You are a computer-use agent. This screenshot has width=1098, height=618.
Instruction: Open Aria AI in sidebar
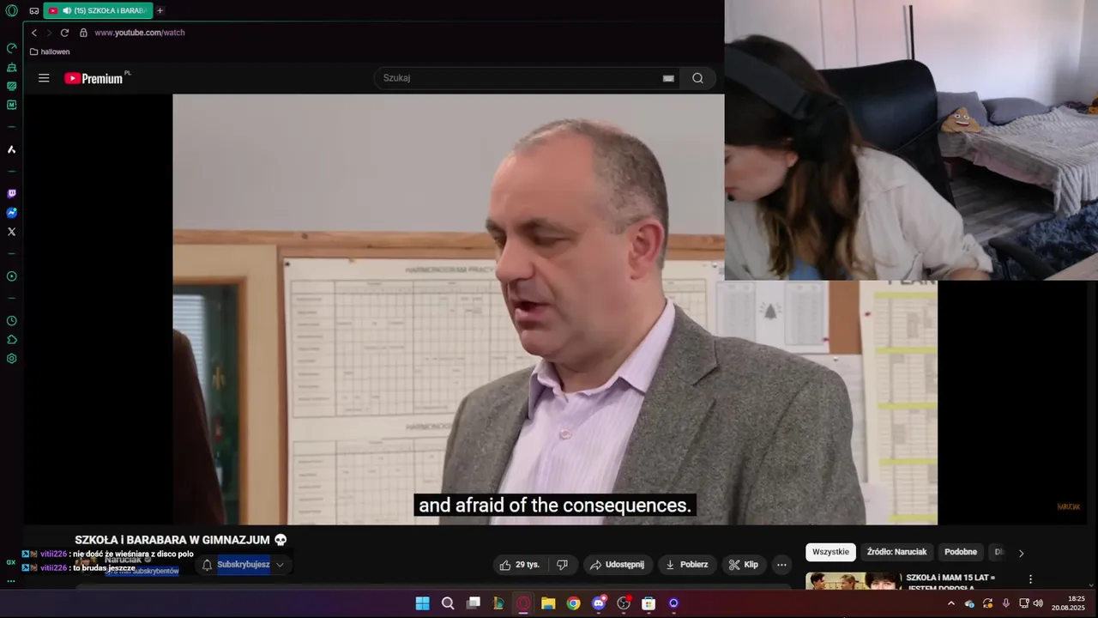(x=11, y=149)
